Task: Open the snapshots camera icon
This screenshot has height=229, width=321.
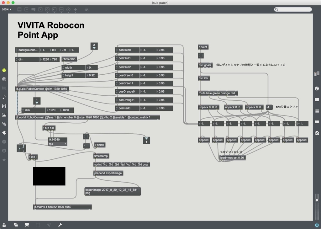Action: (317, 133)
